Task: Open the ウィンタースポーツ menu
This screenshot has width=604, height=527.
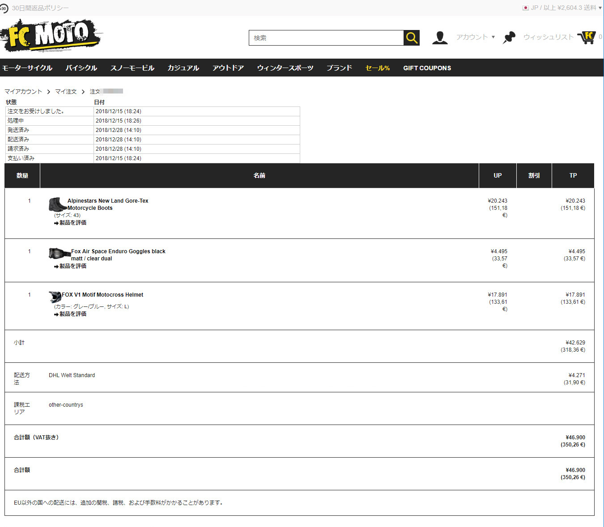Action: pyautogui.click(x=285, y=68)
